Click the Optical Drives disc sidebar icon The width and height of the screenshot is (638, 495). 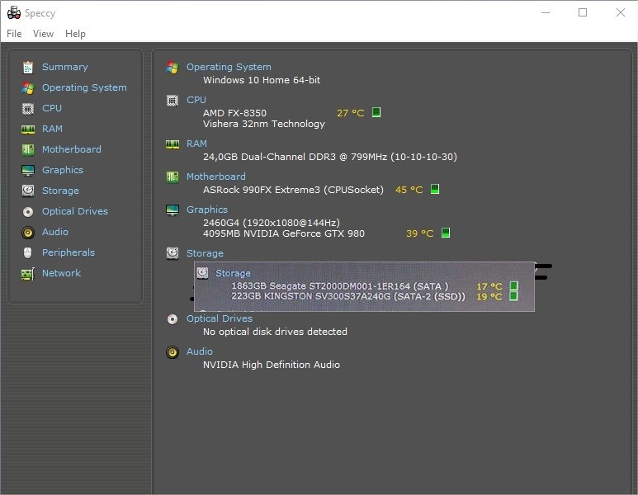[28, 211]
